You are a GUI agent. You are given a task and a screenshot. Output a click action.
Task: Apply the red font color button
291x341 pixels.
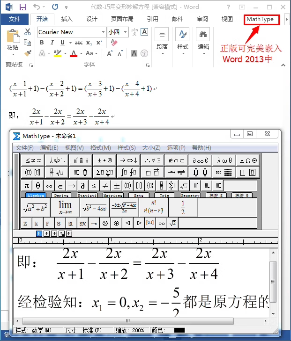(x=74, y=53)
